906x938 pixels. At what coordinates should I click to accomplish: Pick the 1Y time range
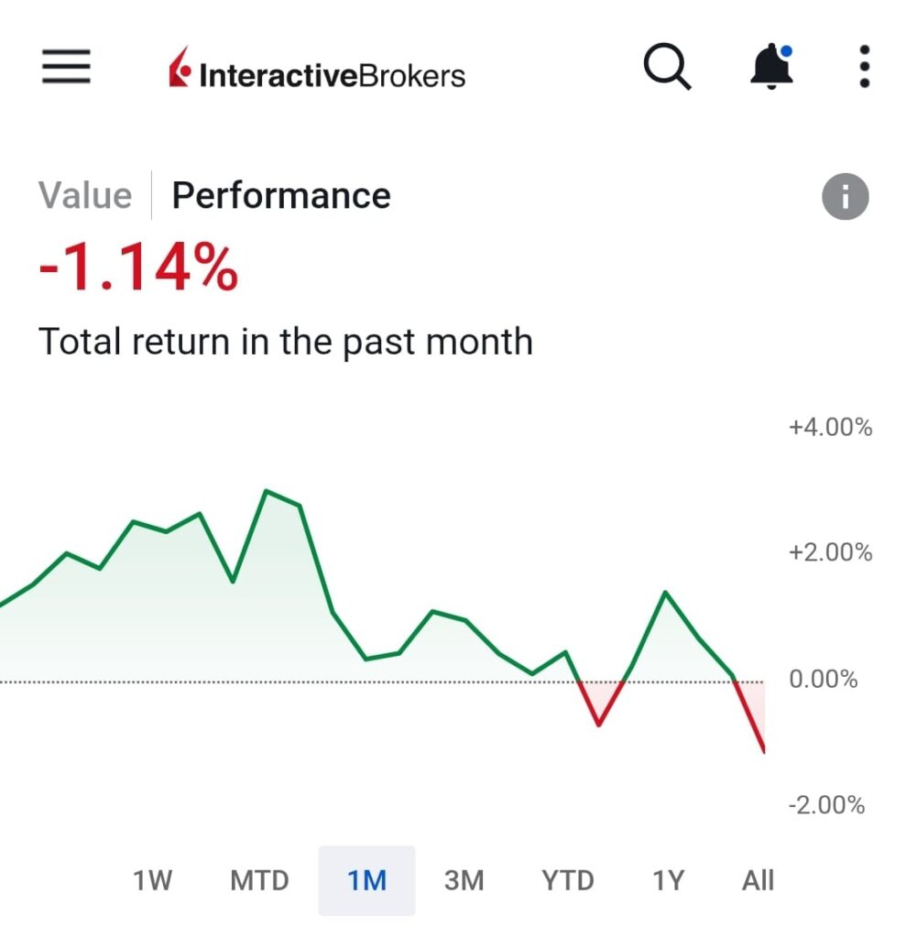point(668,881)
